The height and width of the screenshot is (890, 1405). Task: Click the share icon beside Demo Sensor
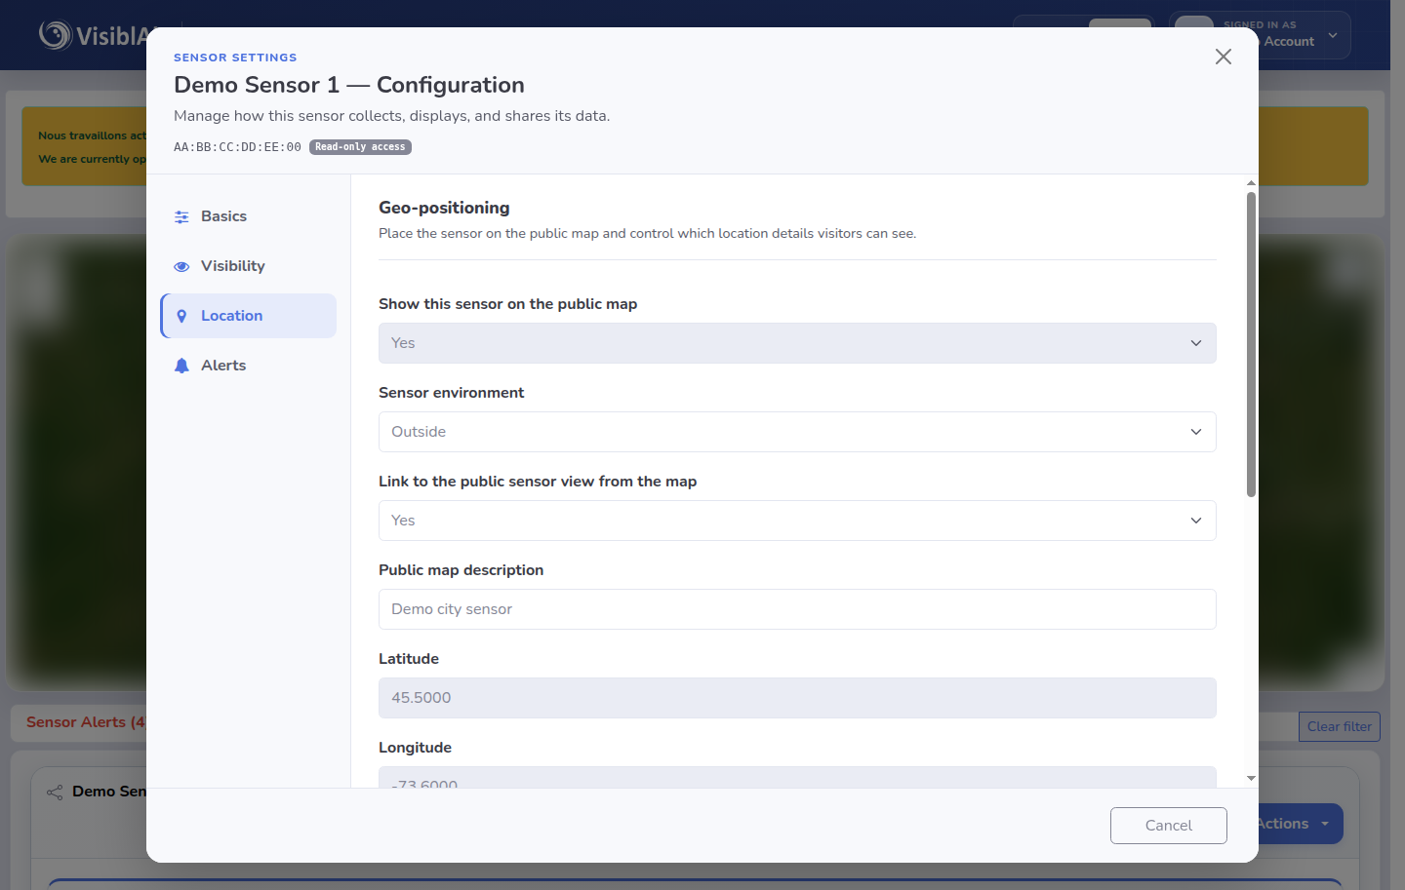[55, 792]
